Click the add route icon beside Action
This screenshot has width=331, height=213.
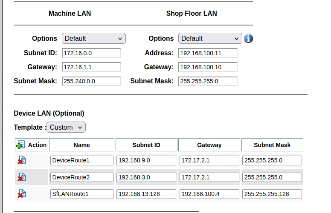(20, 145)
